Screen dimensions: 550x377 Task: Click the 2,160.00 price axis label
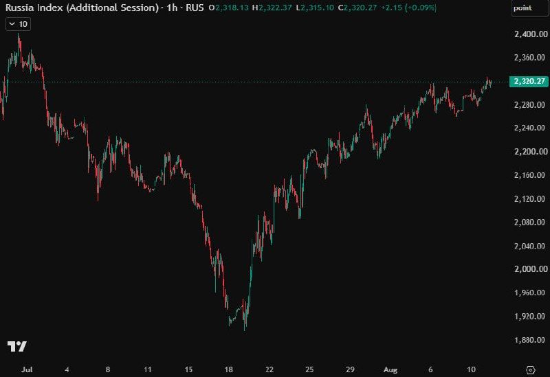pos(529,175)
